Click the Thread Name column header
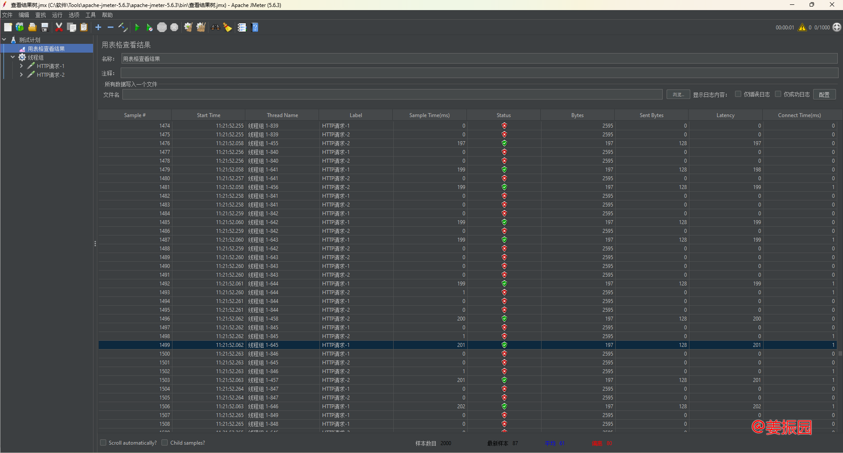 coord(282,115)
